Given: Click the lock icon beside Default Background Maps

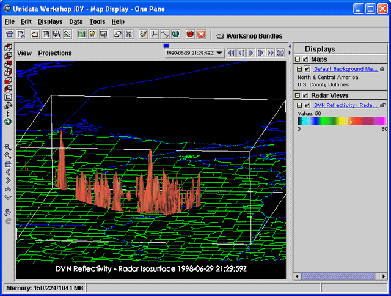Looking at the screenshot, I should 382,70.
